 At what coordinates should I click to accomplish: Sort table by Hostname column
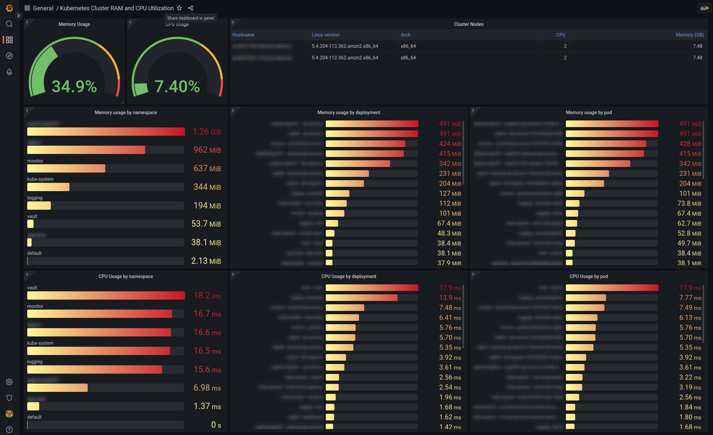tap(243, 35)
